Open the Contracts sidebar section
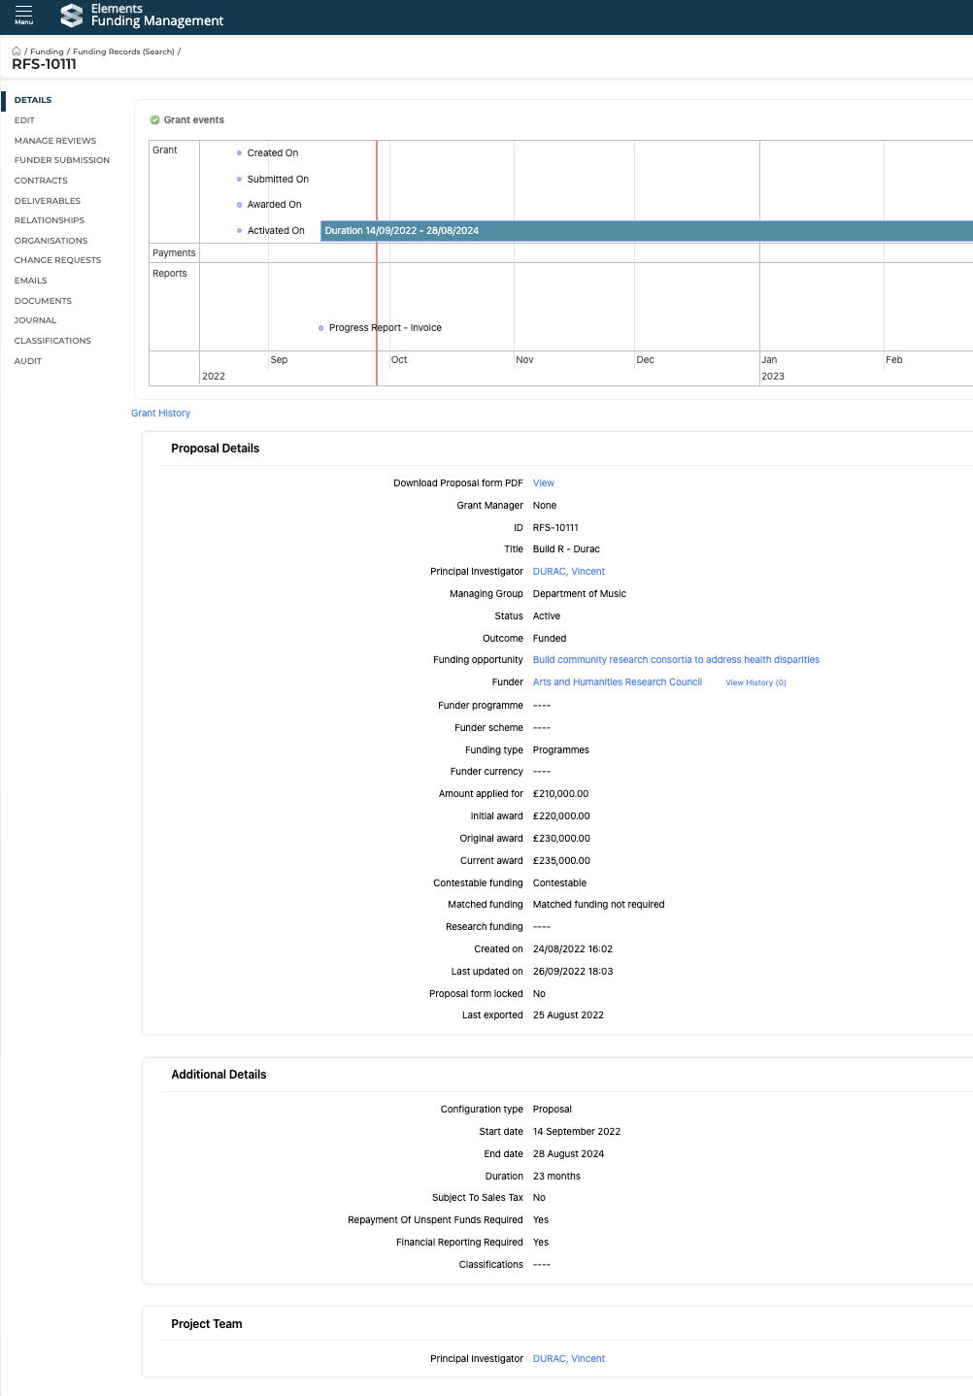Screen dimensions: 973x1396 pos(41,181)
